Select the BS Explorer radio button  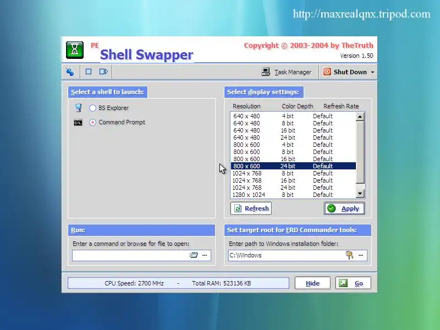pos(92,108)
